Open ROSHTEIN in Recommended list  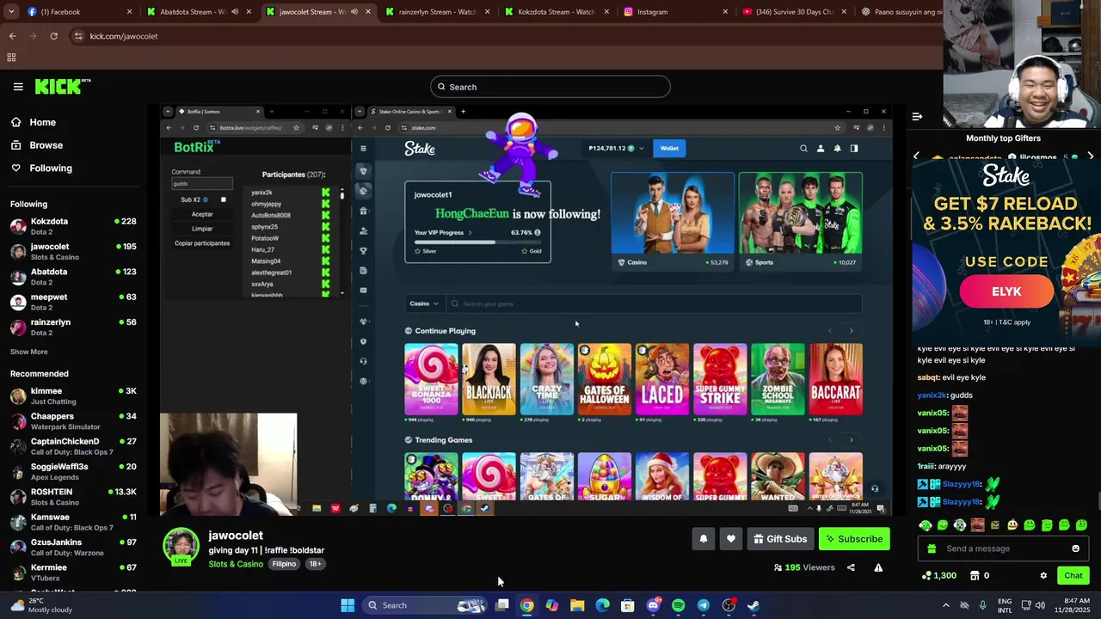73,497
